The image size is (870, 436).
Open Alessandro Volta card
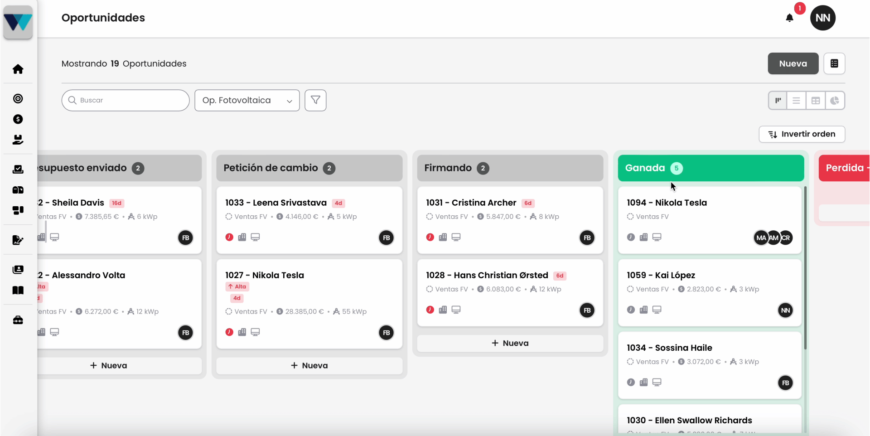click(x=120, y=304)
